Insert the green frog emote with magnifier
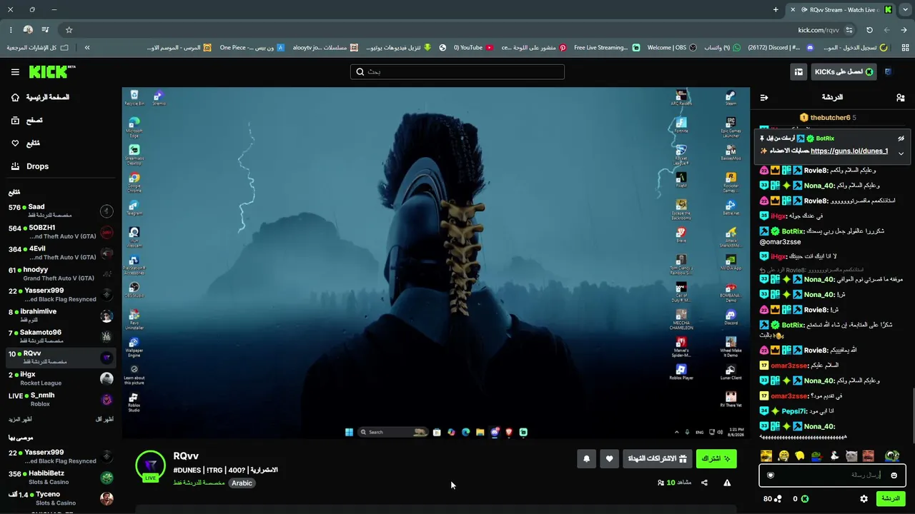 891,455
